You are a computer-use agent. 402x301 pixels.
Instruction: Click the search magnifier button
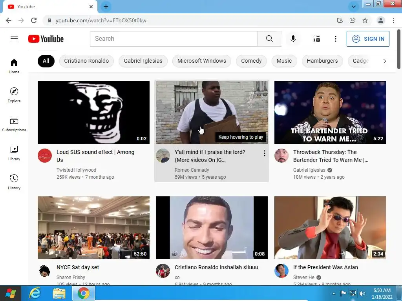[269, 39]
